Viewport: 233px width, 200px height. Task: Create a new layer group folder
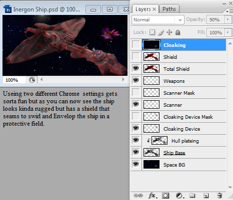(x=192, y=195)
